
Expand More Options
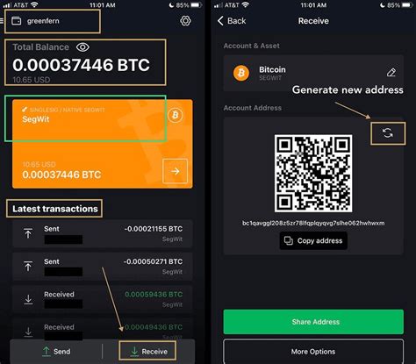point(313,351)
